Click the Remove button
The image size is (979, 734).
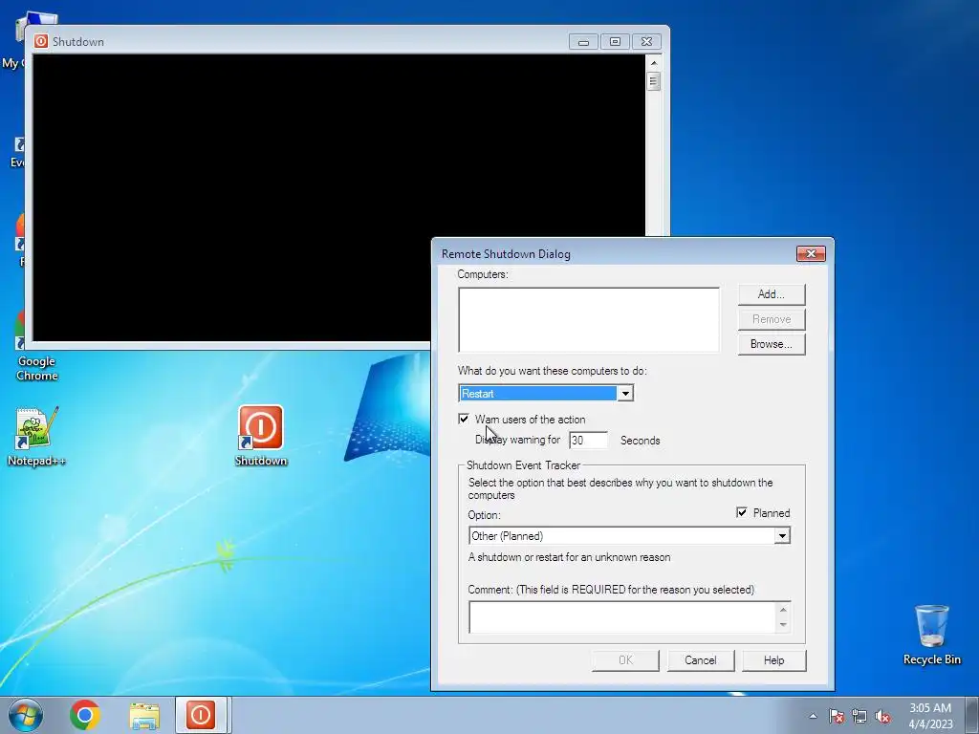772,319
